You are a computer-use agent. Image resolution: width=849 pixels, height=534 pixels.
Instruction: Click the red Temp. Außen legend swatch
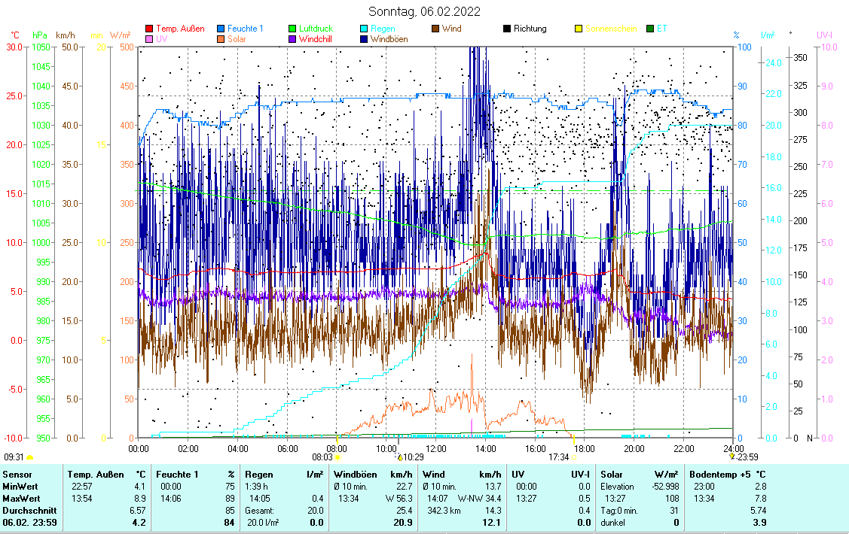coord(149,29)
